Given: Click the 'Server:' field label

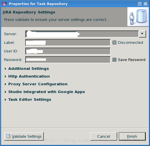Looking at the screenshot, I should click(11, 34).
